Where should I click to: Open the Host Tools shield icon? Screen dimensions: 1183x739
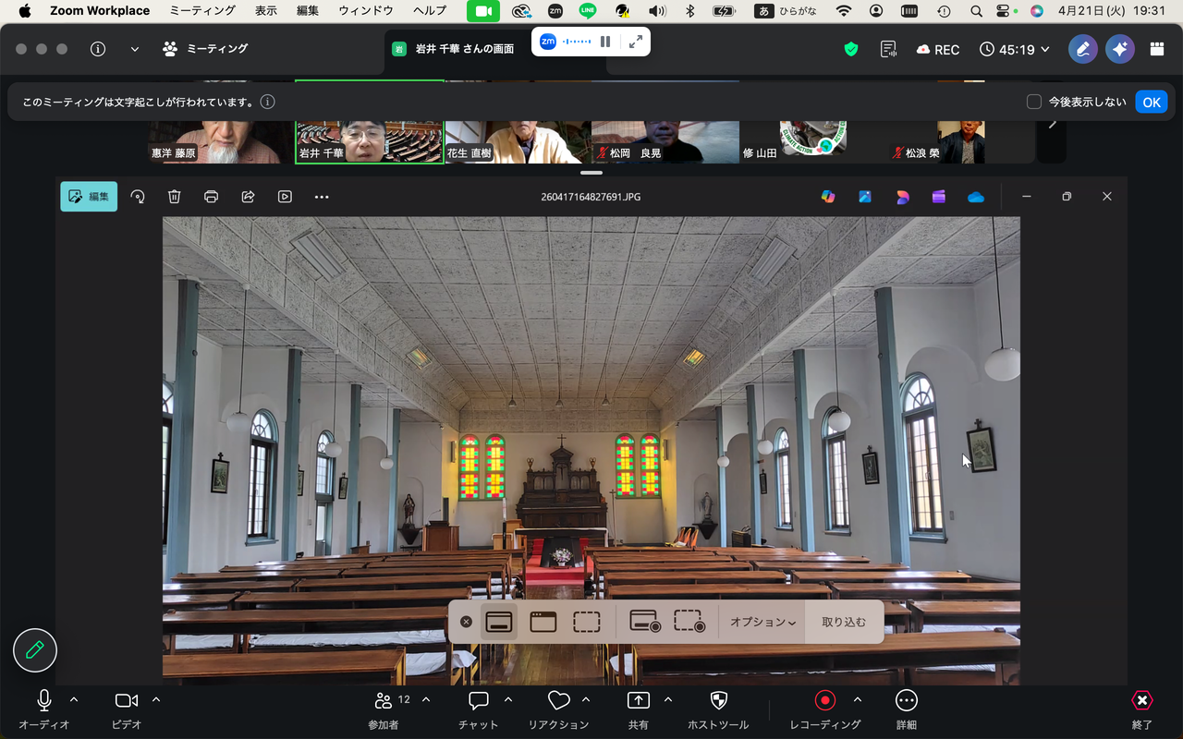click(x=718, y=700)
